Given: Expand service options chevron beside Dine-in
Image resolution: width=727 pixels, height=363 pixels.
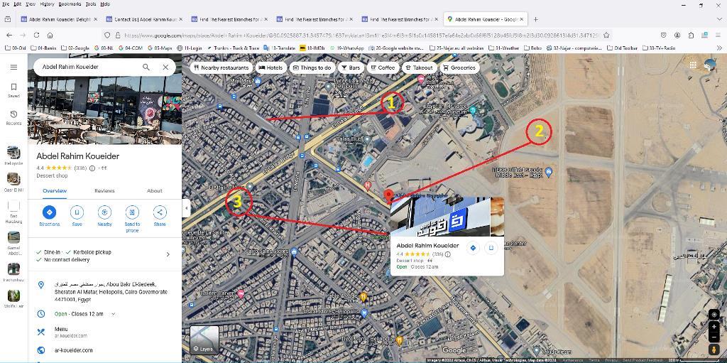Looking at the screenshot, I should [x=168, y=254].
